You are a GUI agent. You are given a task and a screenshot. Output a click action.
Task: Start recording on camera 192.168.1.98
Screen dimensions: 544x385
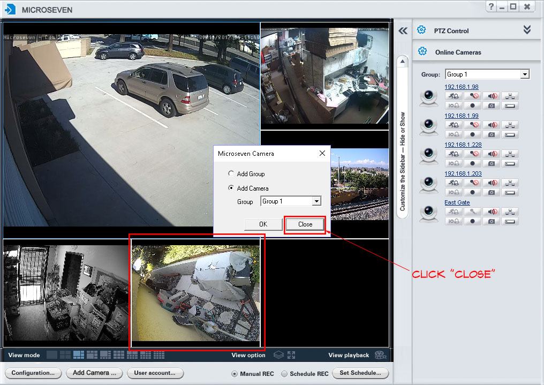tap(473, 105)
